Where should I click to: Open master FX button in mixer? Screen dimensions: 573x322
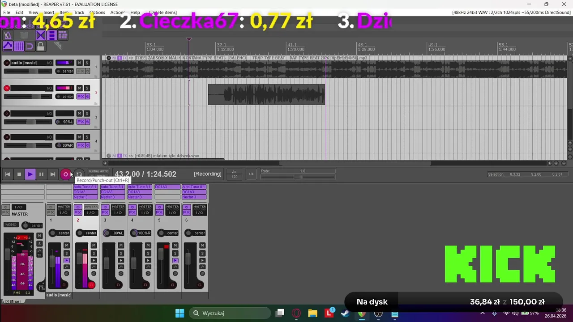coord(6,212)
